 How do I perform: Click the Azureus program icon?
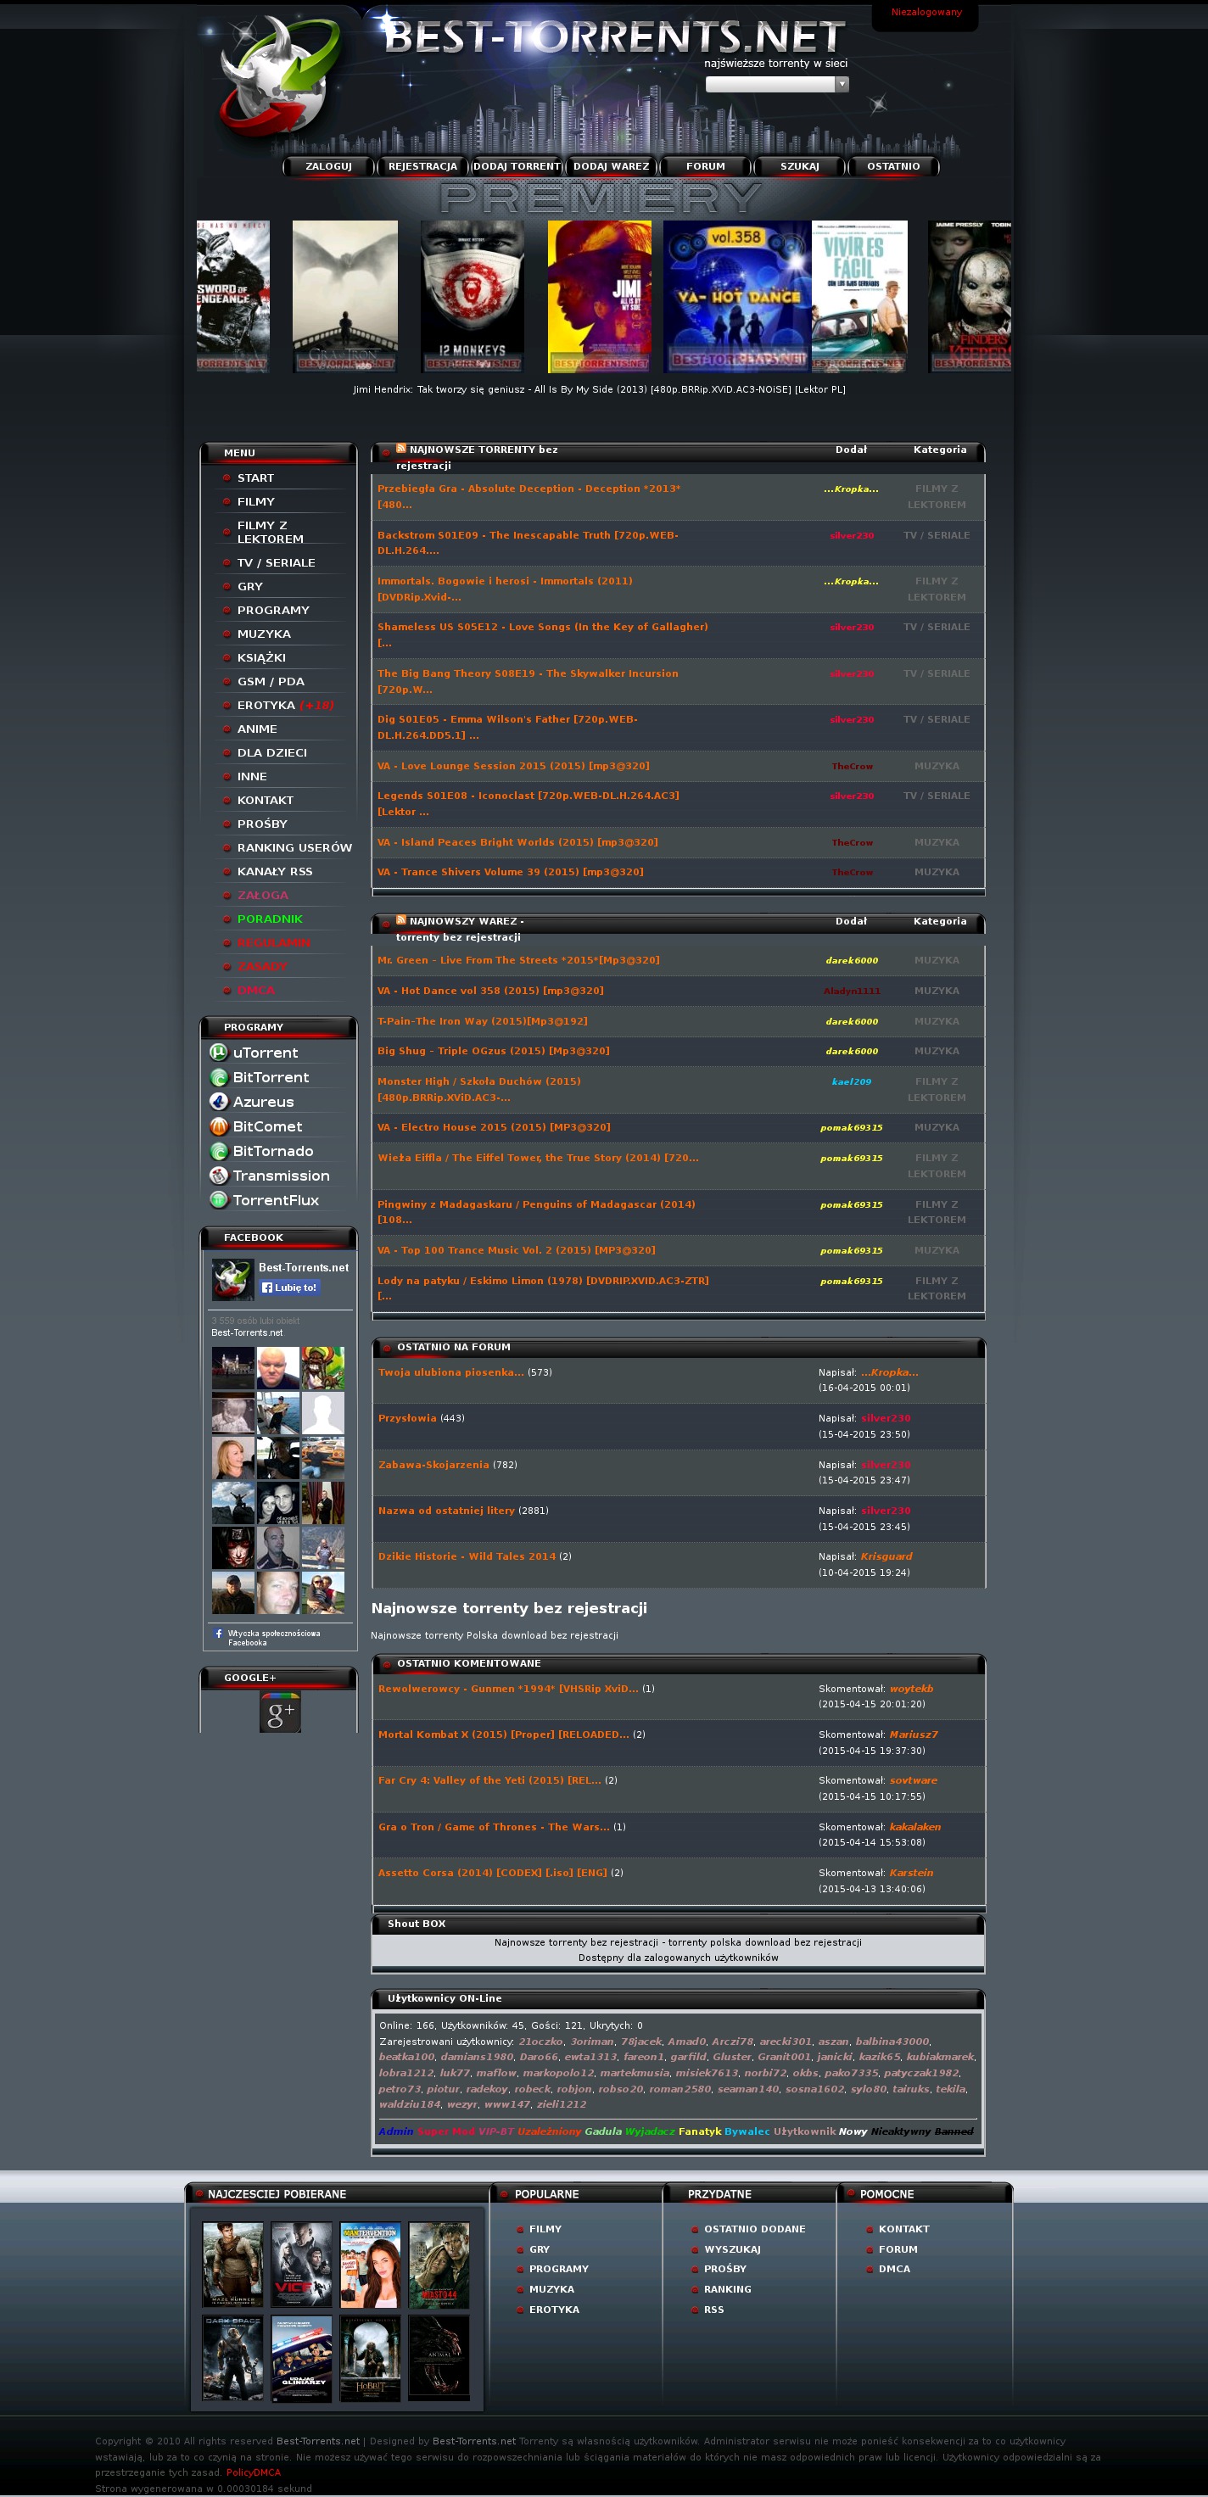pos(219,1101)
